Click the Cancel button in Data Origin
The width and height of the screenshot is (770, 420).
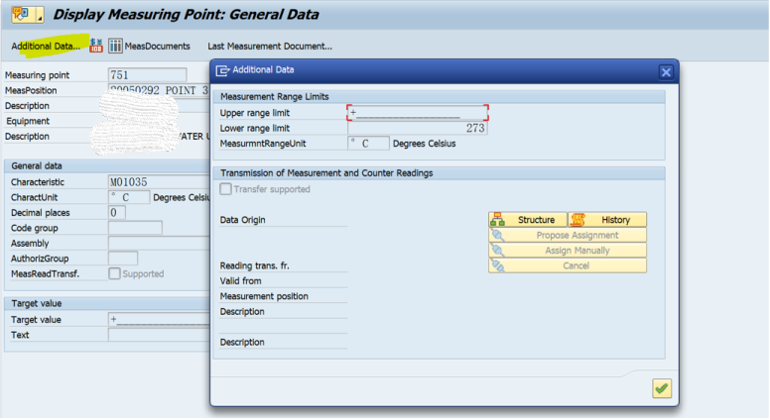tap(568, 265)
